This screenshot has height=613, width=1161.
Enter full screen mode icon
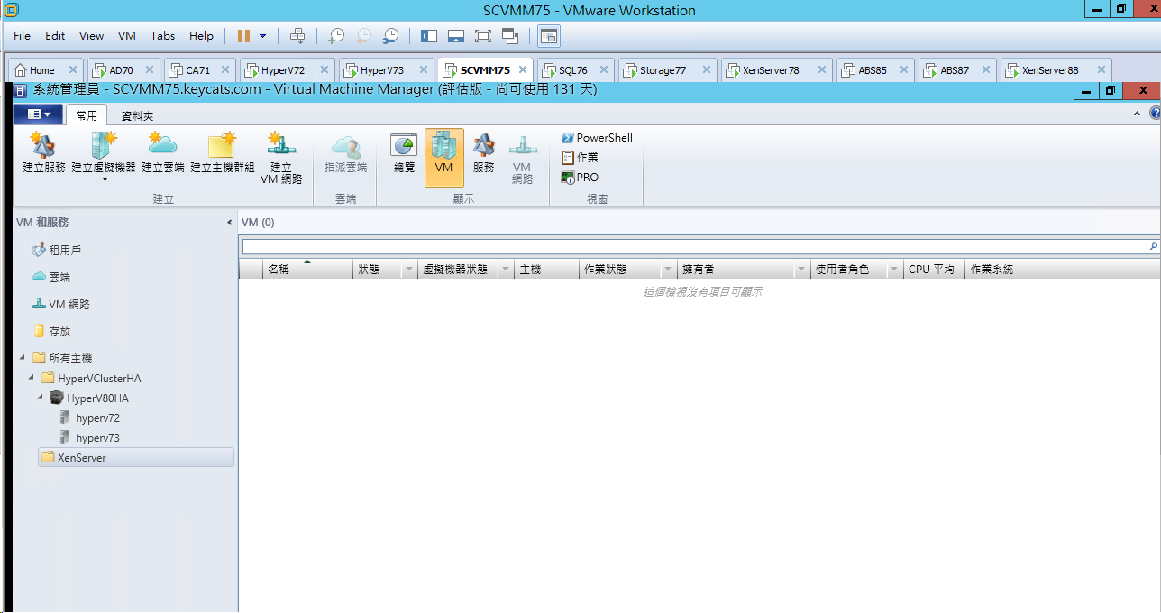point(483,36)
